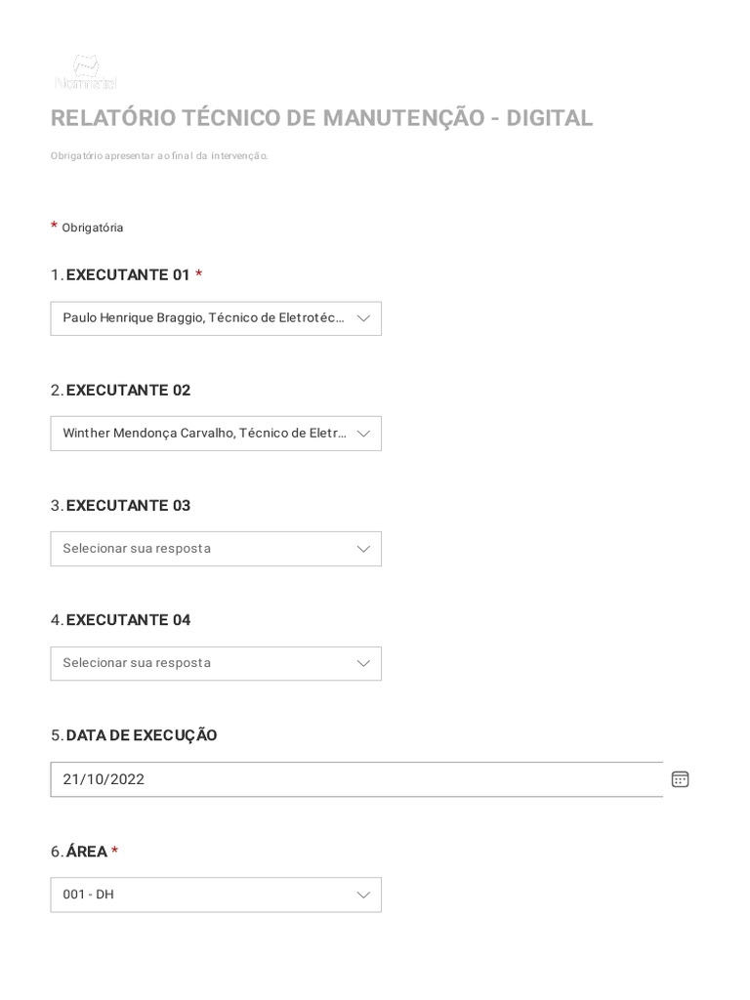750x1000 pixels.
Task: Click the chevron arrow of EXECUTANTE 03
Action: point(363,549)
